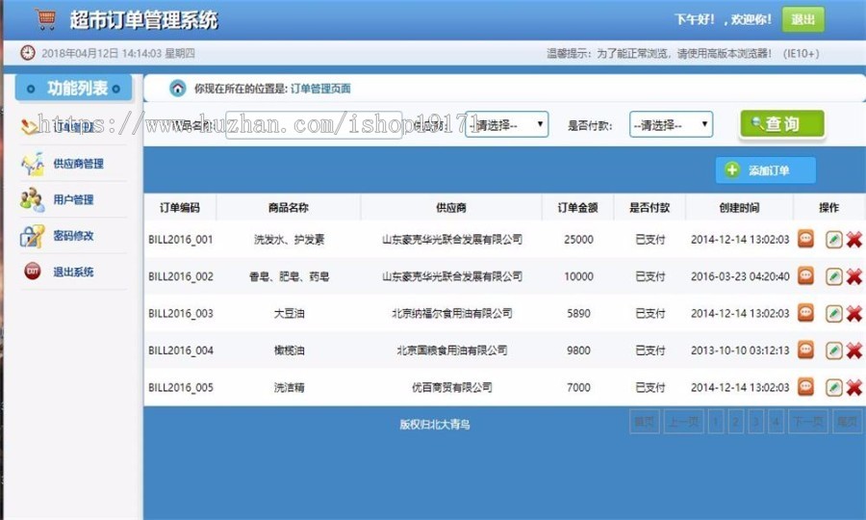Open the order management sidebar icon

31,126
